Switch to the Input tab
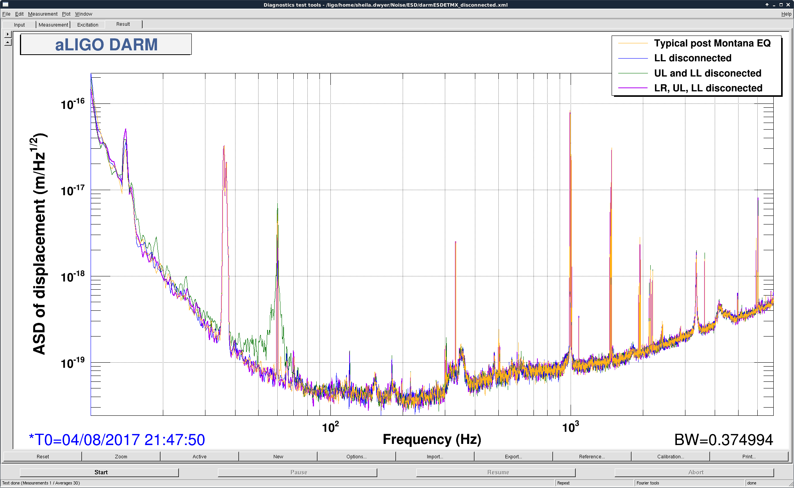Screen dimensions: 794x488 pos(19,25)
